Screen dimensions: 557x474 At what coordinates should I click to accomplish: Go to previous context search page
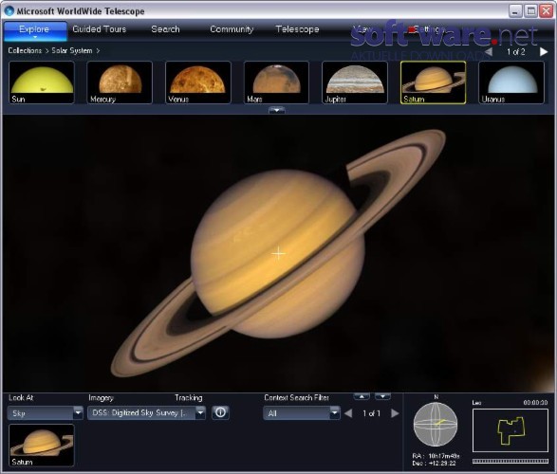pyautogui.click(x=348, y=413)
